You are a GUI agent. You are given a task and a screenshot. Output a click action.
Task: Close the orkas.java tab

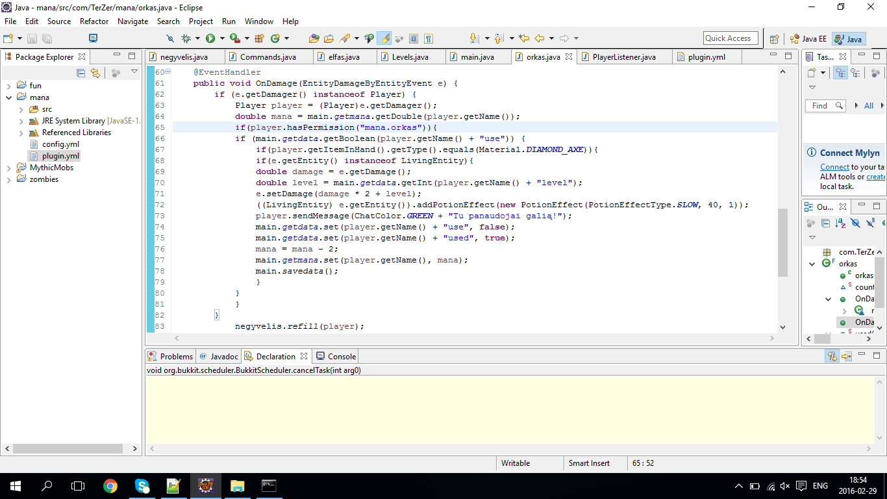569,57
